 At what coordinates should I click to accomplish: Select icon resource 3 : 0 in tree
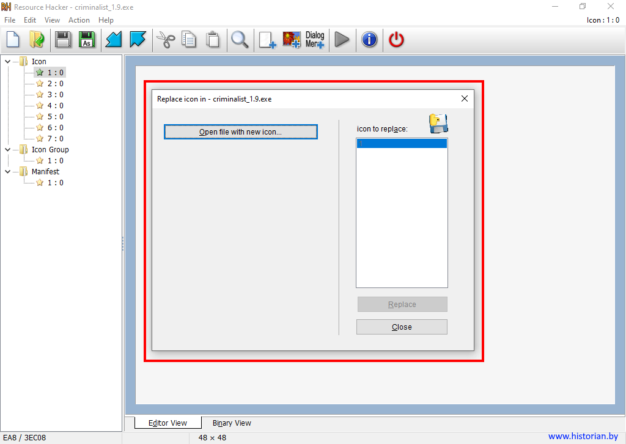55,94
